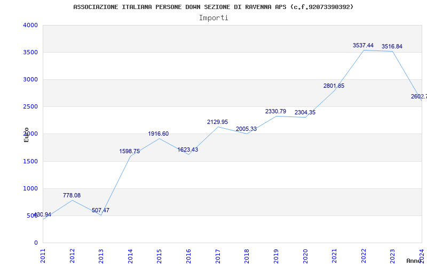Select the data label 1623.43

coord(188,149)
